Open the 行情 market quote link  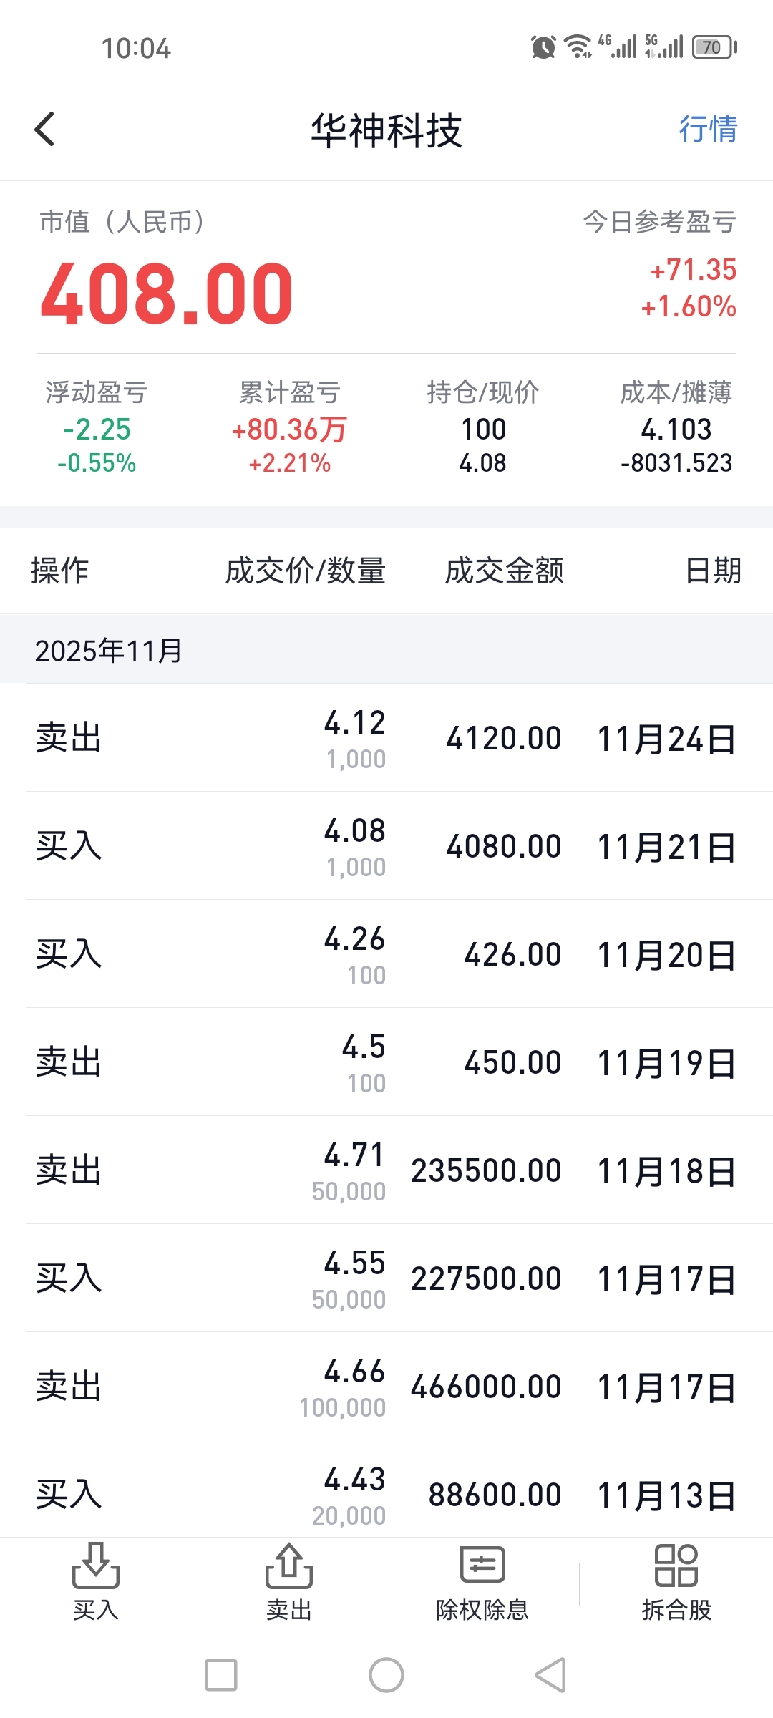pos(707,130)
